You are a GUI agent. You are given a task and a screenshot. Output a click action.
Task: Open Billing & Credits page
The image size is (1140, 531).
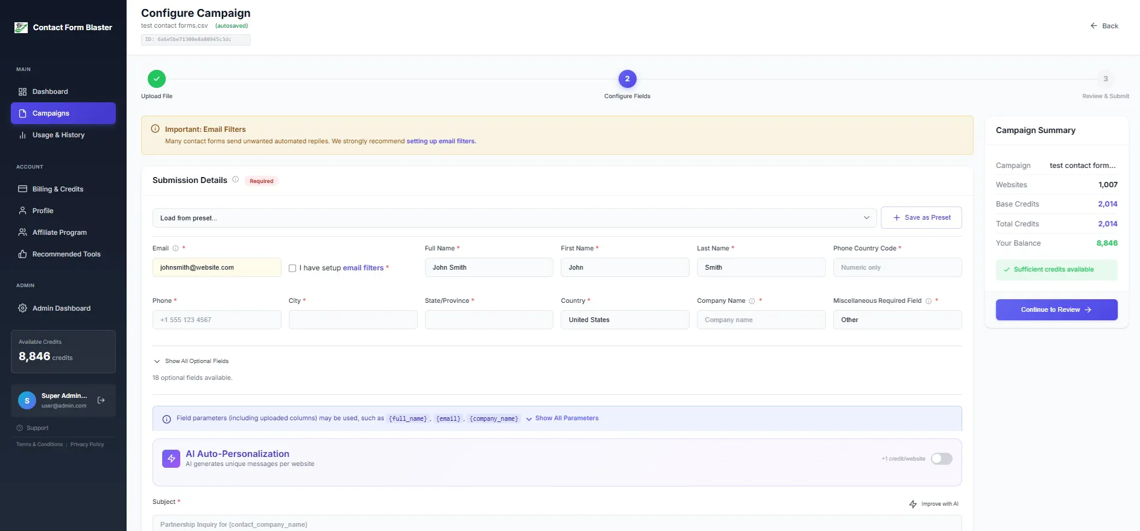(63, 189)
